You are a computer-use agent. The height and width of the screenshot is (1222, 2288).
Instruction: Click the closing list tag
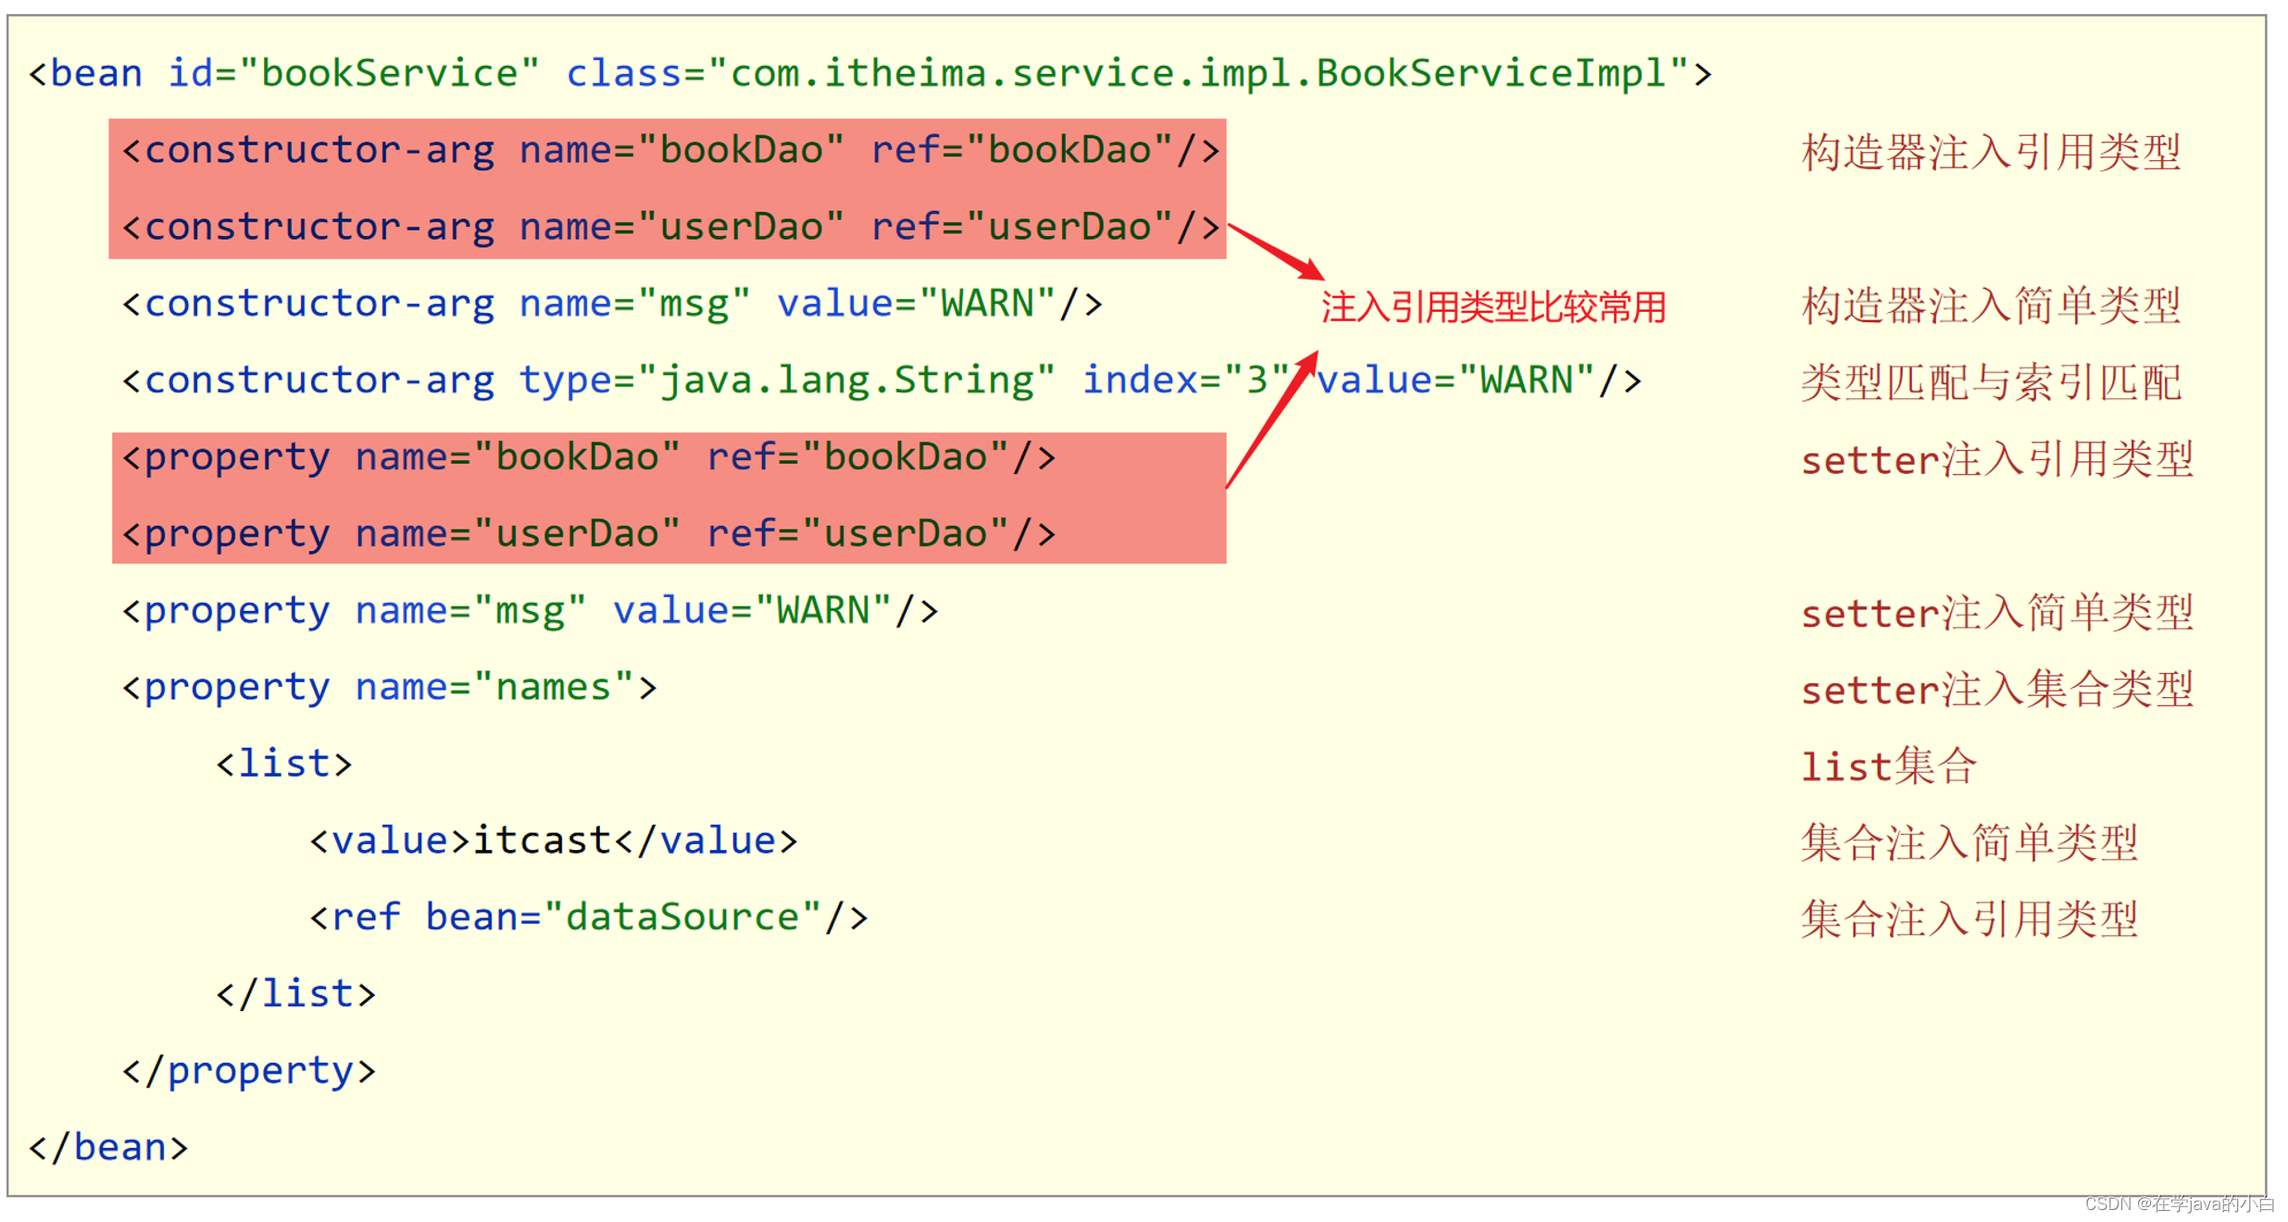(295, 994)
